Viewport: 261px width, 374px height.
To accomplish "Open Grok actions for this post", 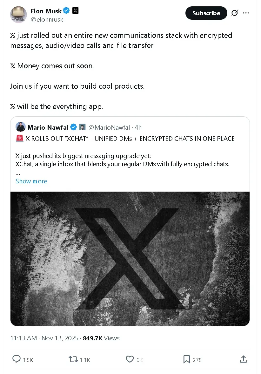I will point(234,13).
